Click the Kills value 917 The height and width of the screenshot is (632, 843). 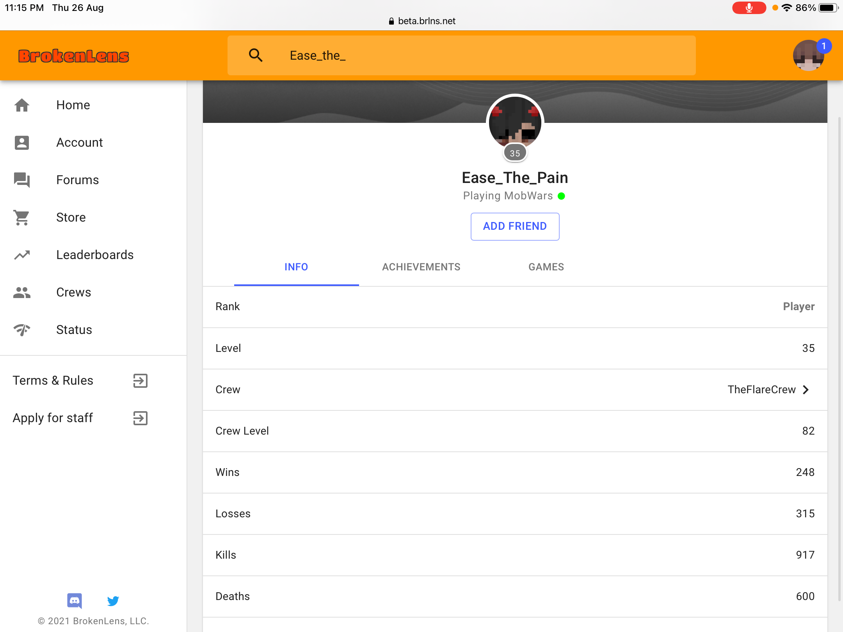[805, 555]
